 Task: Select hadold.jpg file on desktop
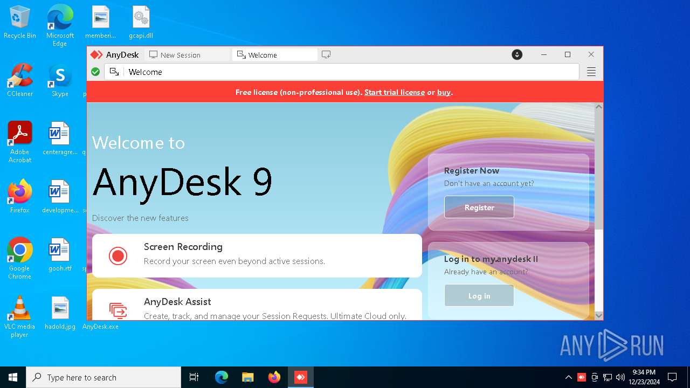click(x=60, y=313)
